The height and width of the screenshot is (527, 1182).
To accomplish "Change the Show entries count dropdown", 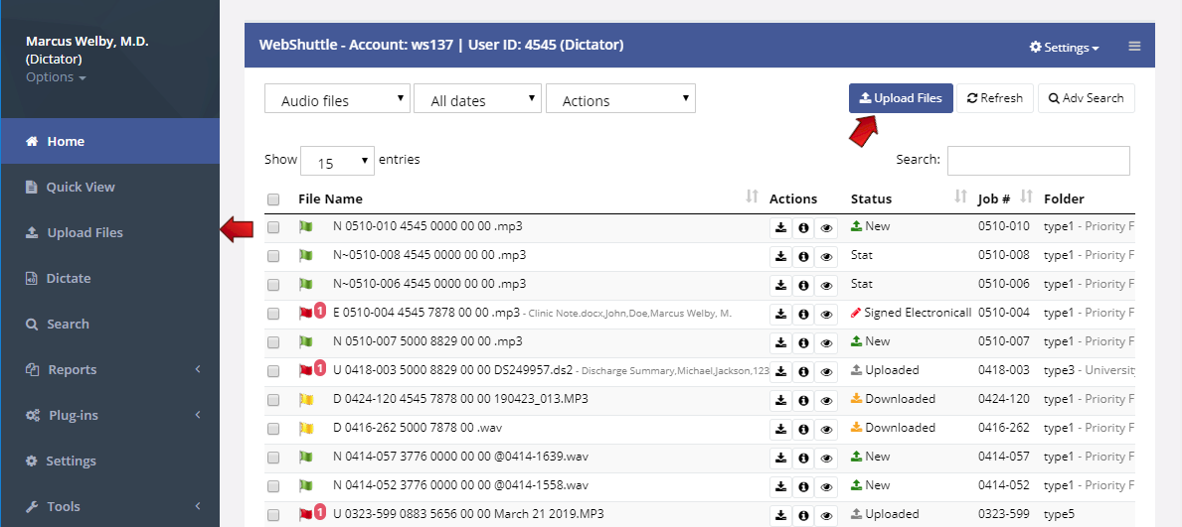I will 337,161.
